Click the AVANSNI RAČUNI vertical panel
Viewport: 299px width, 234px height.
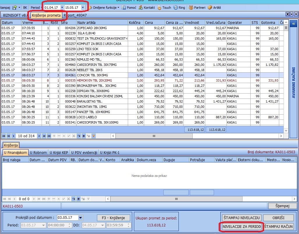tap(293, 82)
